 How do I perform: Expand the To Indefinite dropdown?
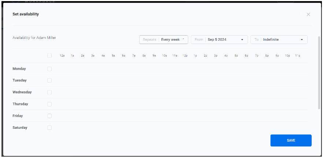pos(279,40)
